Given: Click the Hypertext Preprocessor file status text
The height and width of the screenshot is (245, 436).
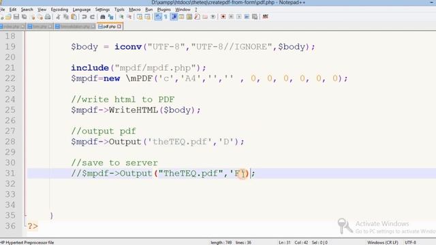Looking at the screenshot, I should (x=27, y=242).
